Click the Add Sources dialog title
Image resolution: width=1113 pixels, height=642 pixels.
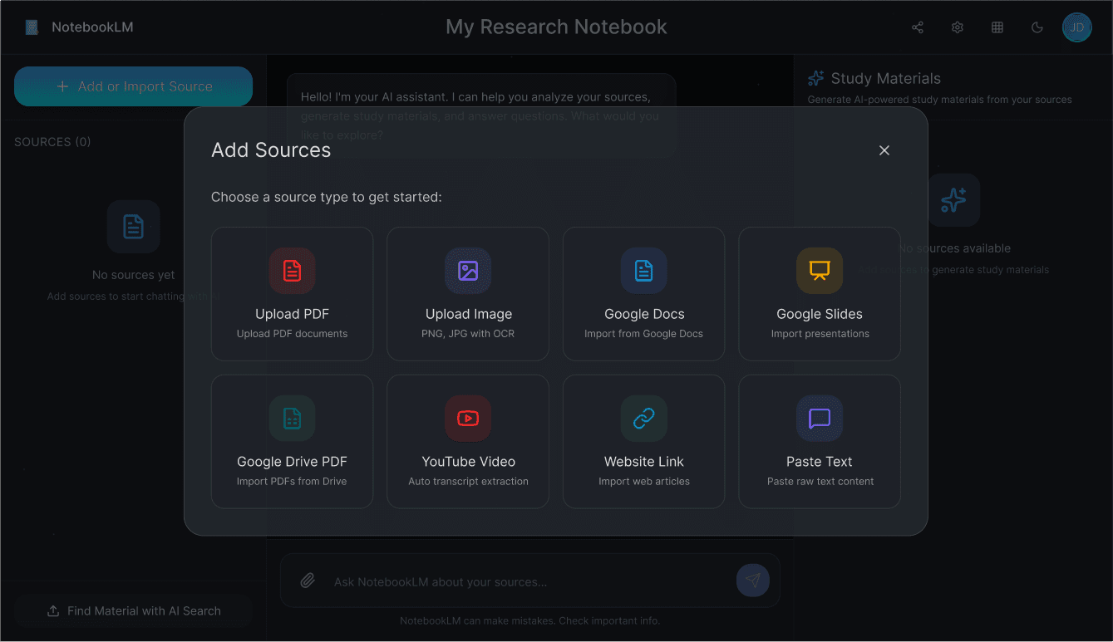click(x=271, y=150)
